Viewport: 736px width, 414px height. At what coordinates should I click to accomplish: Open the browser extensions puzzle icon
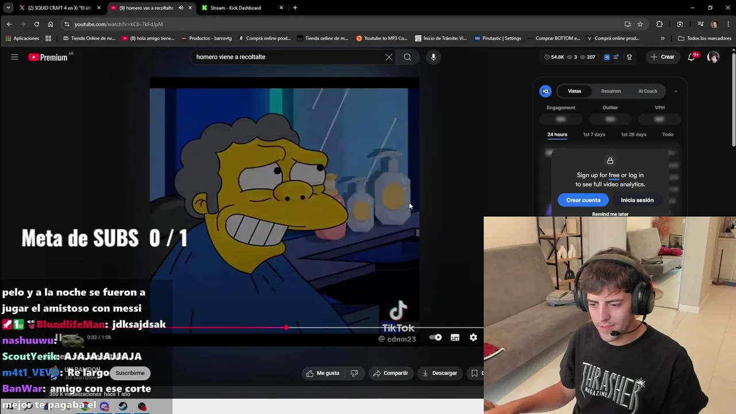click(x=660, y=24)
